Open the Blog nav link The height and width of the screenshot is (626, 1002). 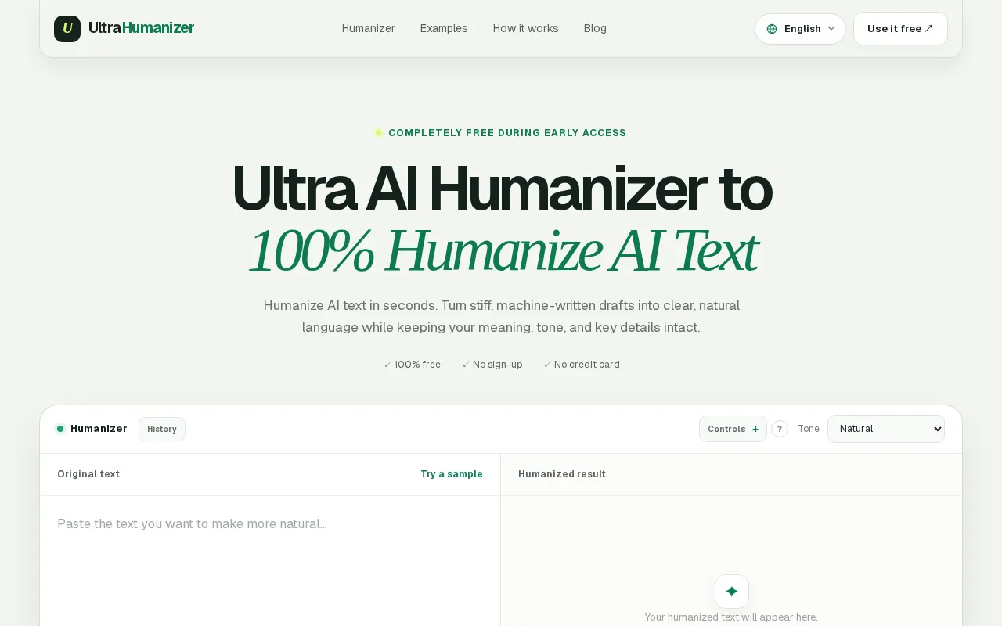[595, 28]
